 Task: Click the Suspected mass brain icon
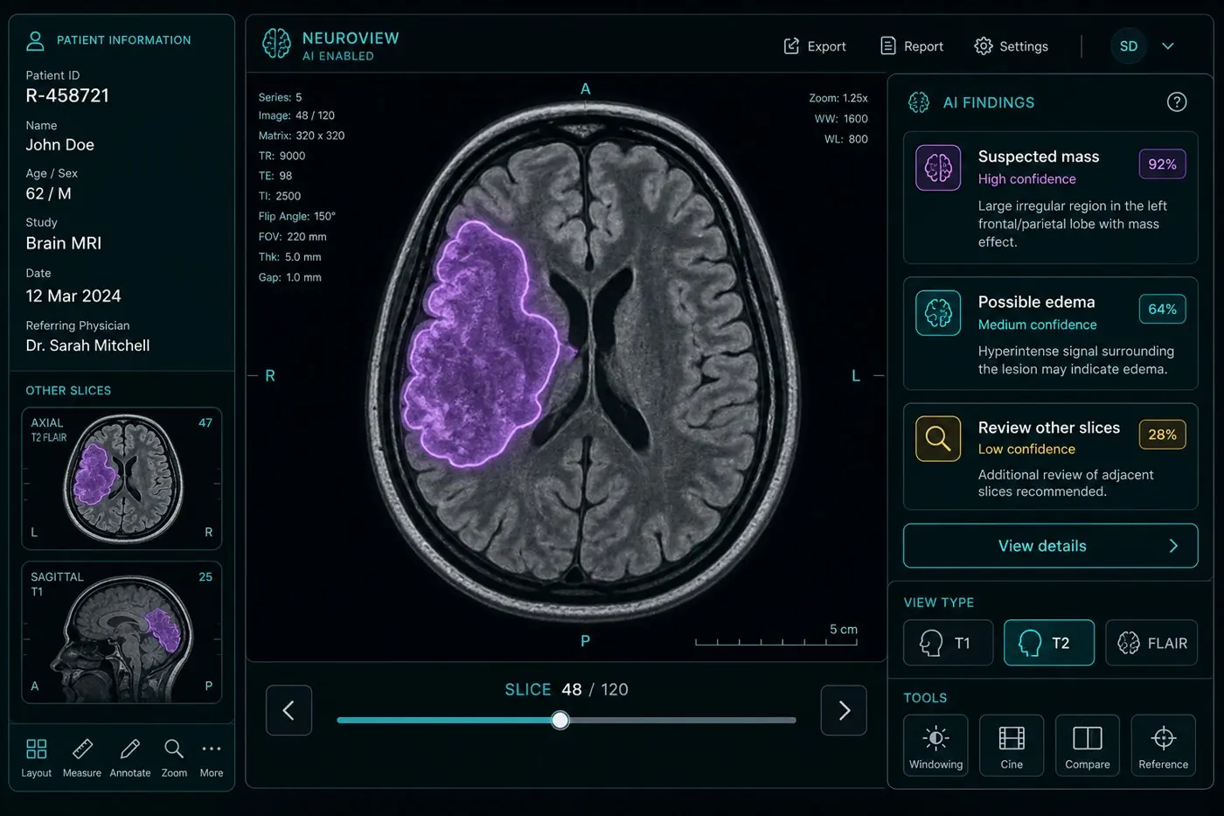(x=938, y=168)
